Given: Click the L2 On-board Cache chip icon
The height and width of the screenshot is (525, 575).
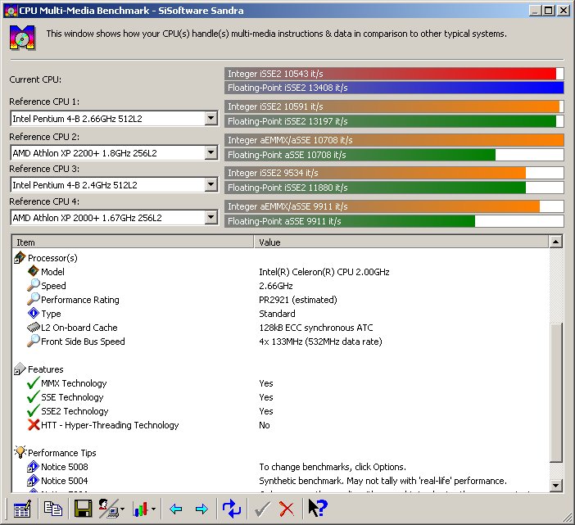Looking at the screenshot, I should click(34, 328).
